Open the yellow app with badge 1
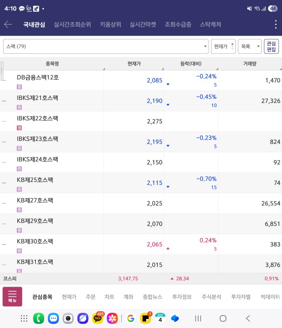 coord(146,318)
